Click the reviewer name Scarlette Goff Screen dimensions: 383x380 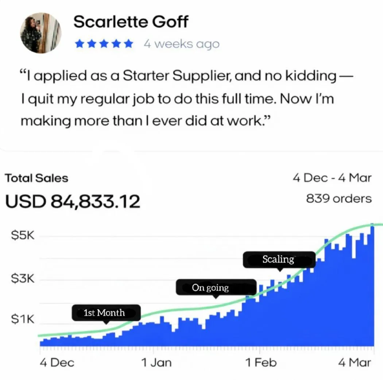[131, 22]
